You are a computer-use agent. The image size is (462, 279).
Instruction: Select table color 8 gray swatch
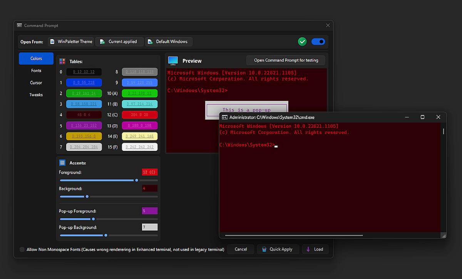pyautogui.click(x=140, y=72)
